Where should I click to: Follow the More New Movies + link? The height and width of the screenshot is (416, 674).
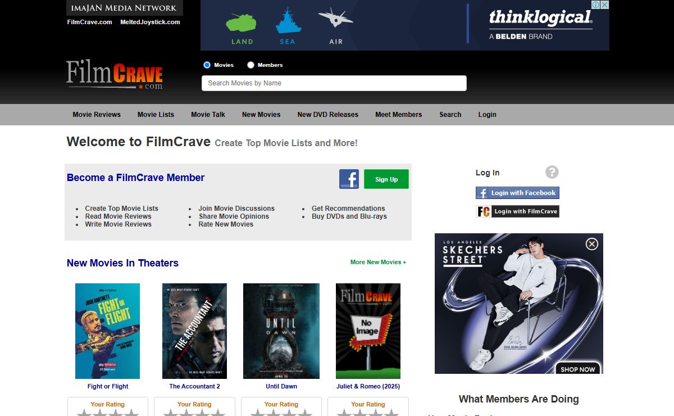click(x=378, y=262)
